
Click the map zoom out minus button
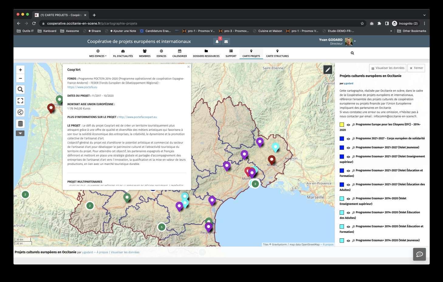pyautogui.click(x=20, y=78)
